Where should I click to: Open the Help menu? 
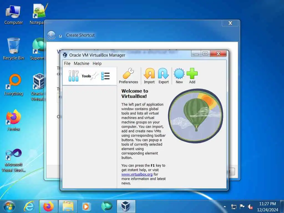97,64
